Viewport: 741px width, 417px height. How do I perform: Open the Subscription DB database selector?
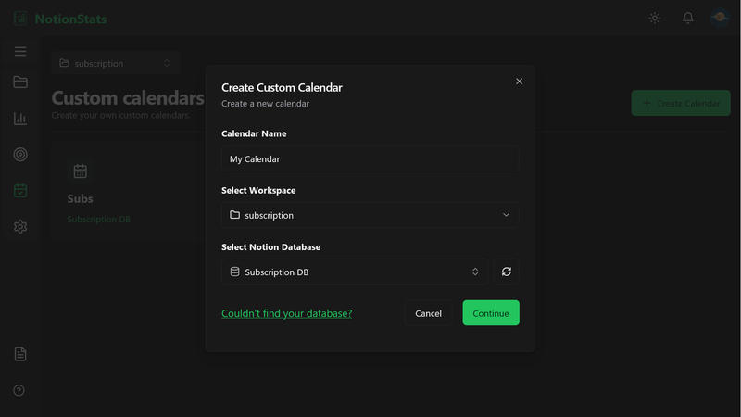pos(355,272)
